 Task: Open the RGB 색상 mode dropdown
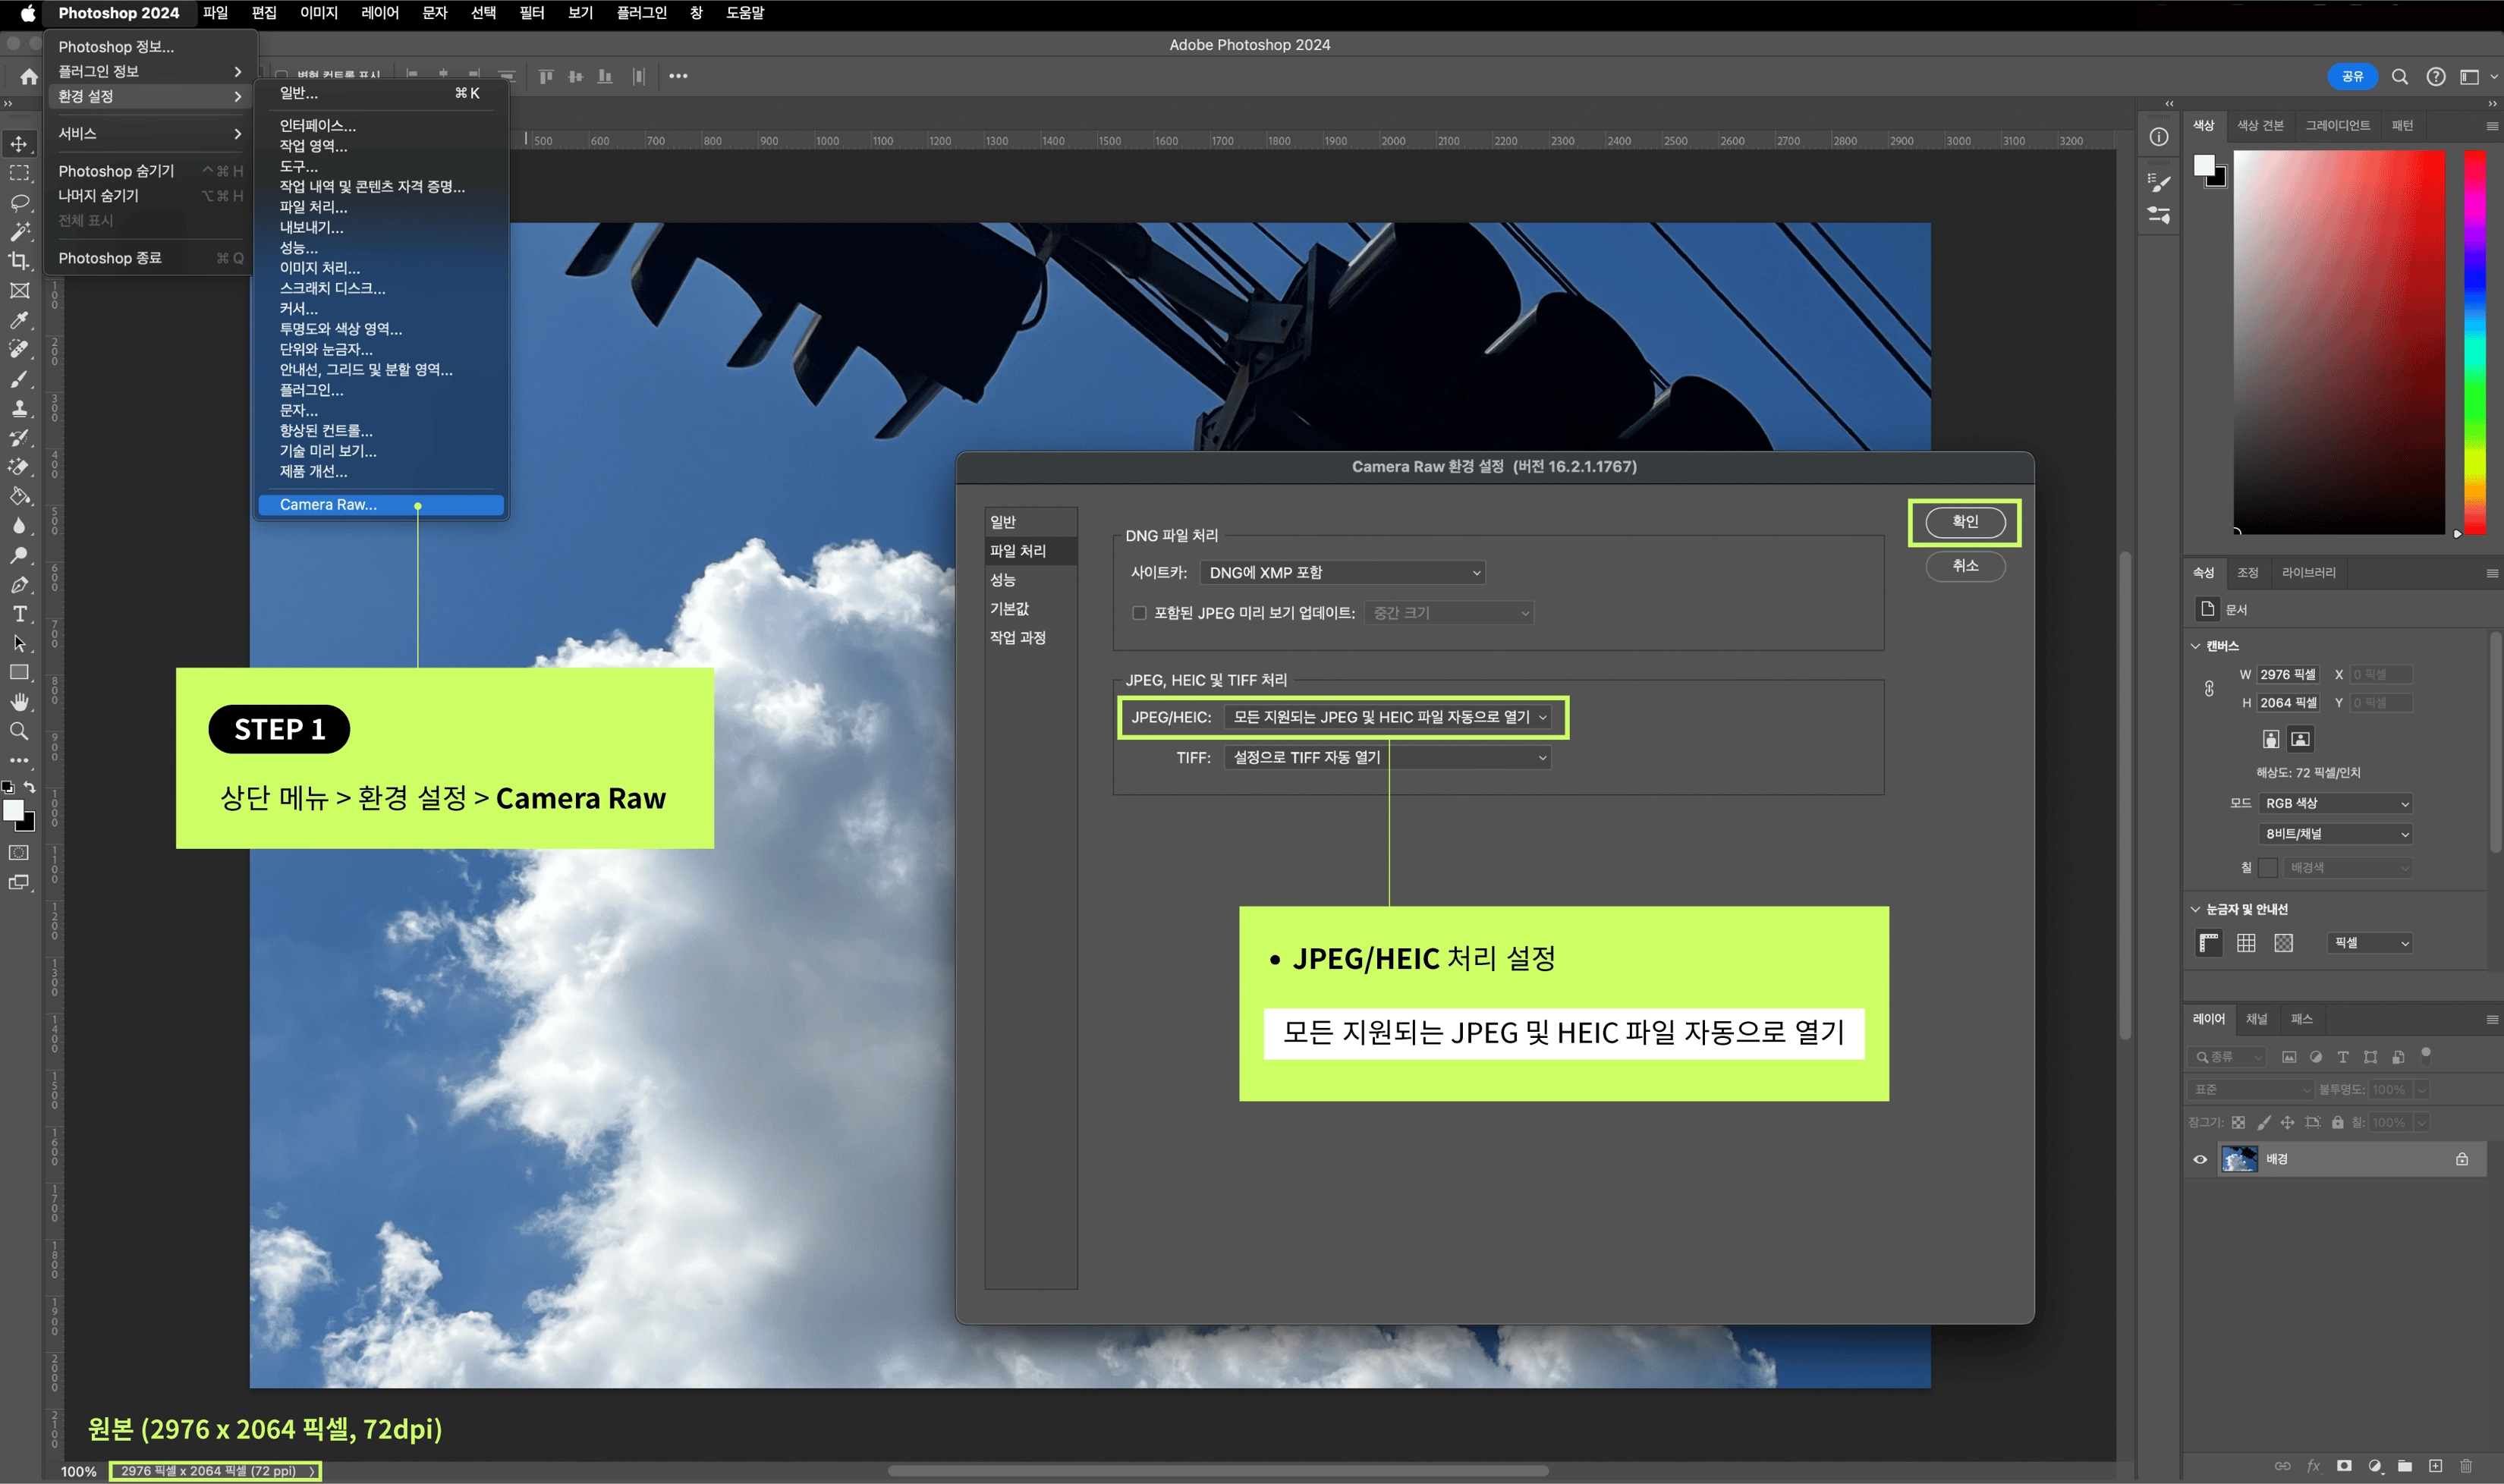(2335, 803)
